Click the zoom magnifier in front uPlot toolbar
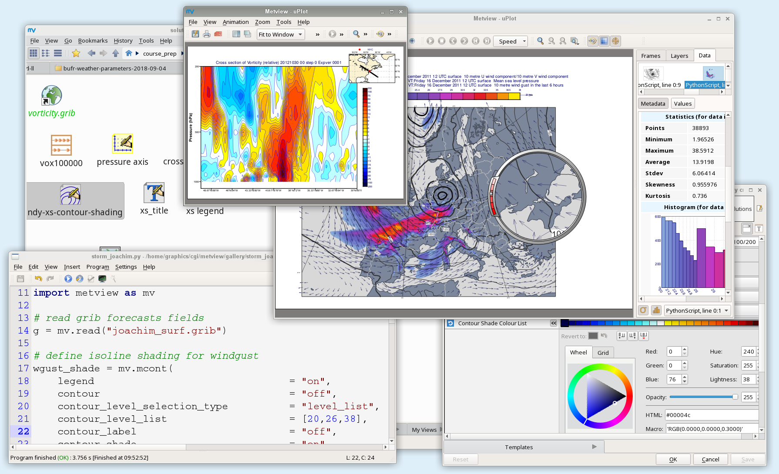Viewport: 779px width, 474px height. [x=356, y=34]
